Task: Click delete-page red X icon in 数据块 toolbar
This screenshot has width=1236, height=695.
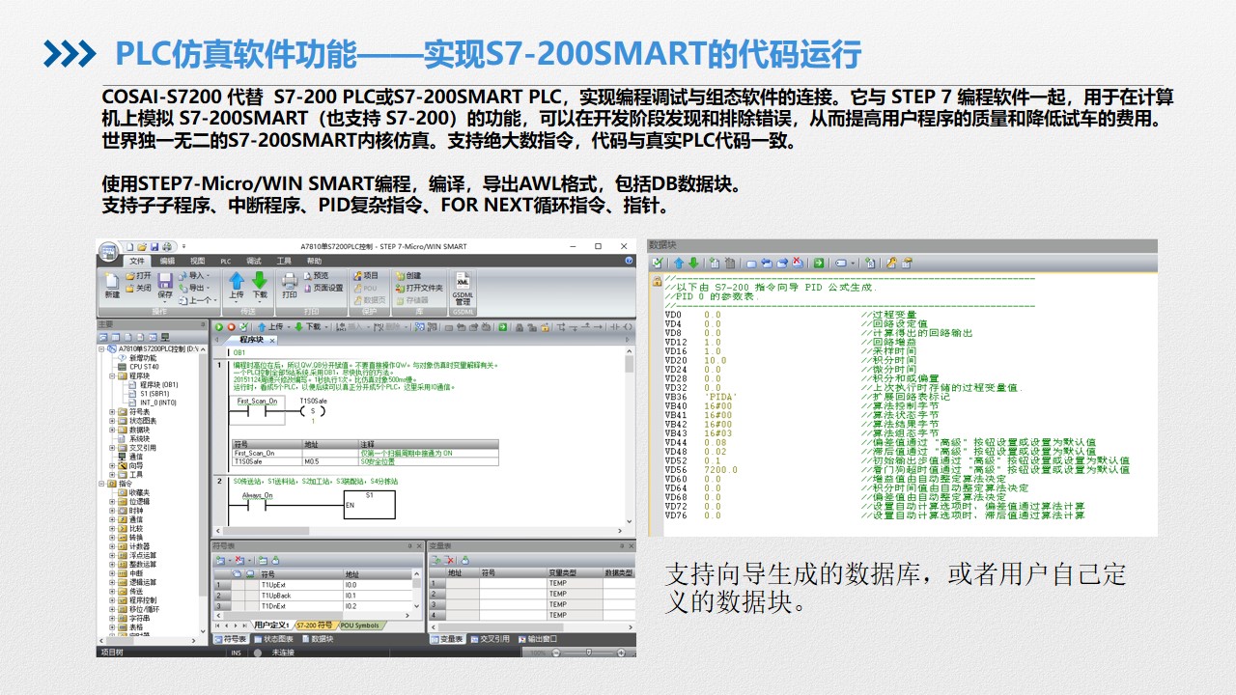Action: [x=797, y=263]
